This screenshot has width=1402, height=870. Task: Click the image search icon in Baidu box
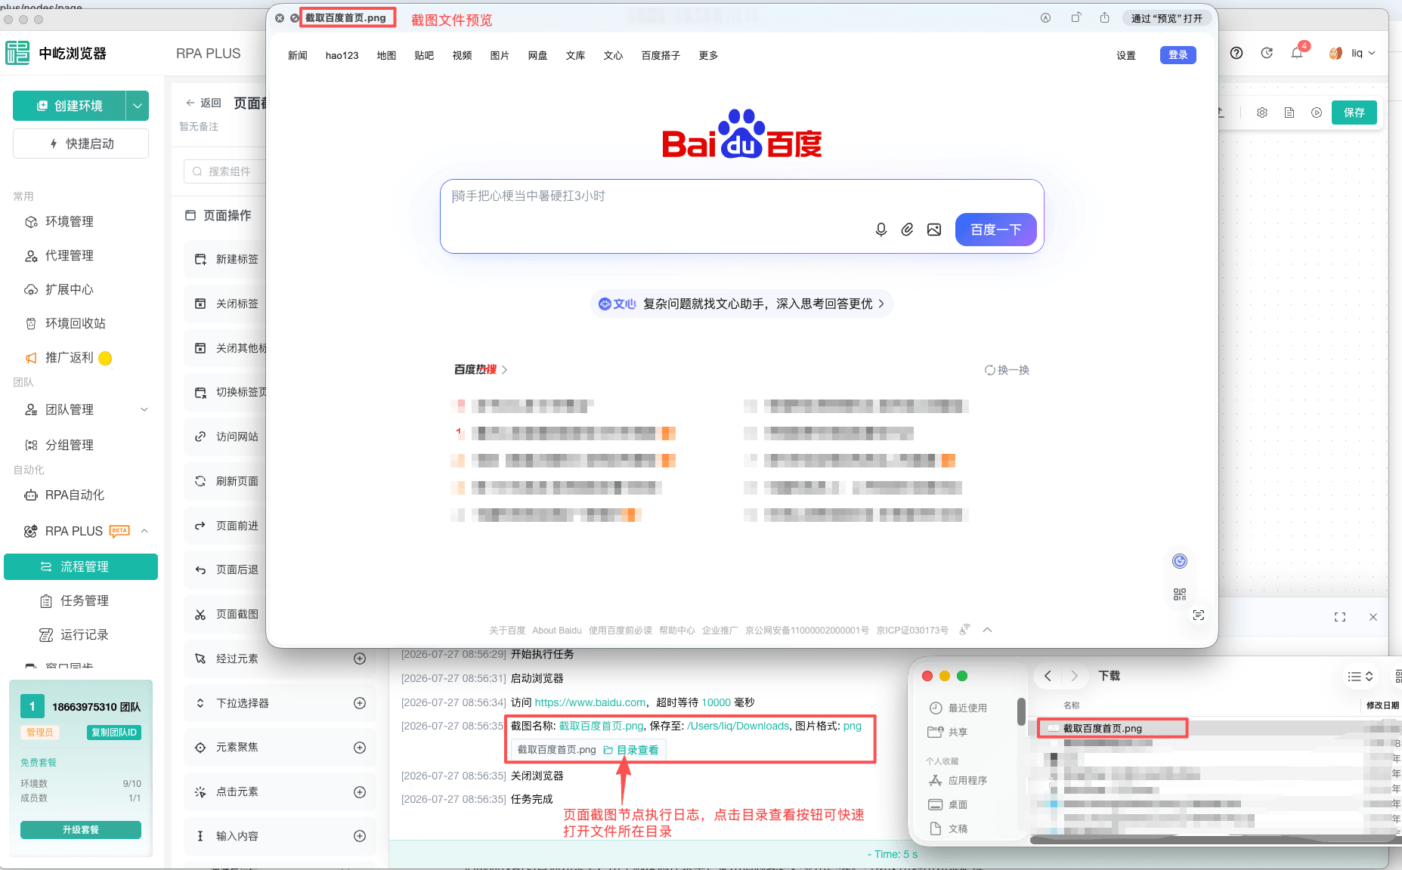[x=934, y=230]
